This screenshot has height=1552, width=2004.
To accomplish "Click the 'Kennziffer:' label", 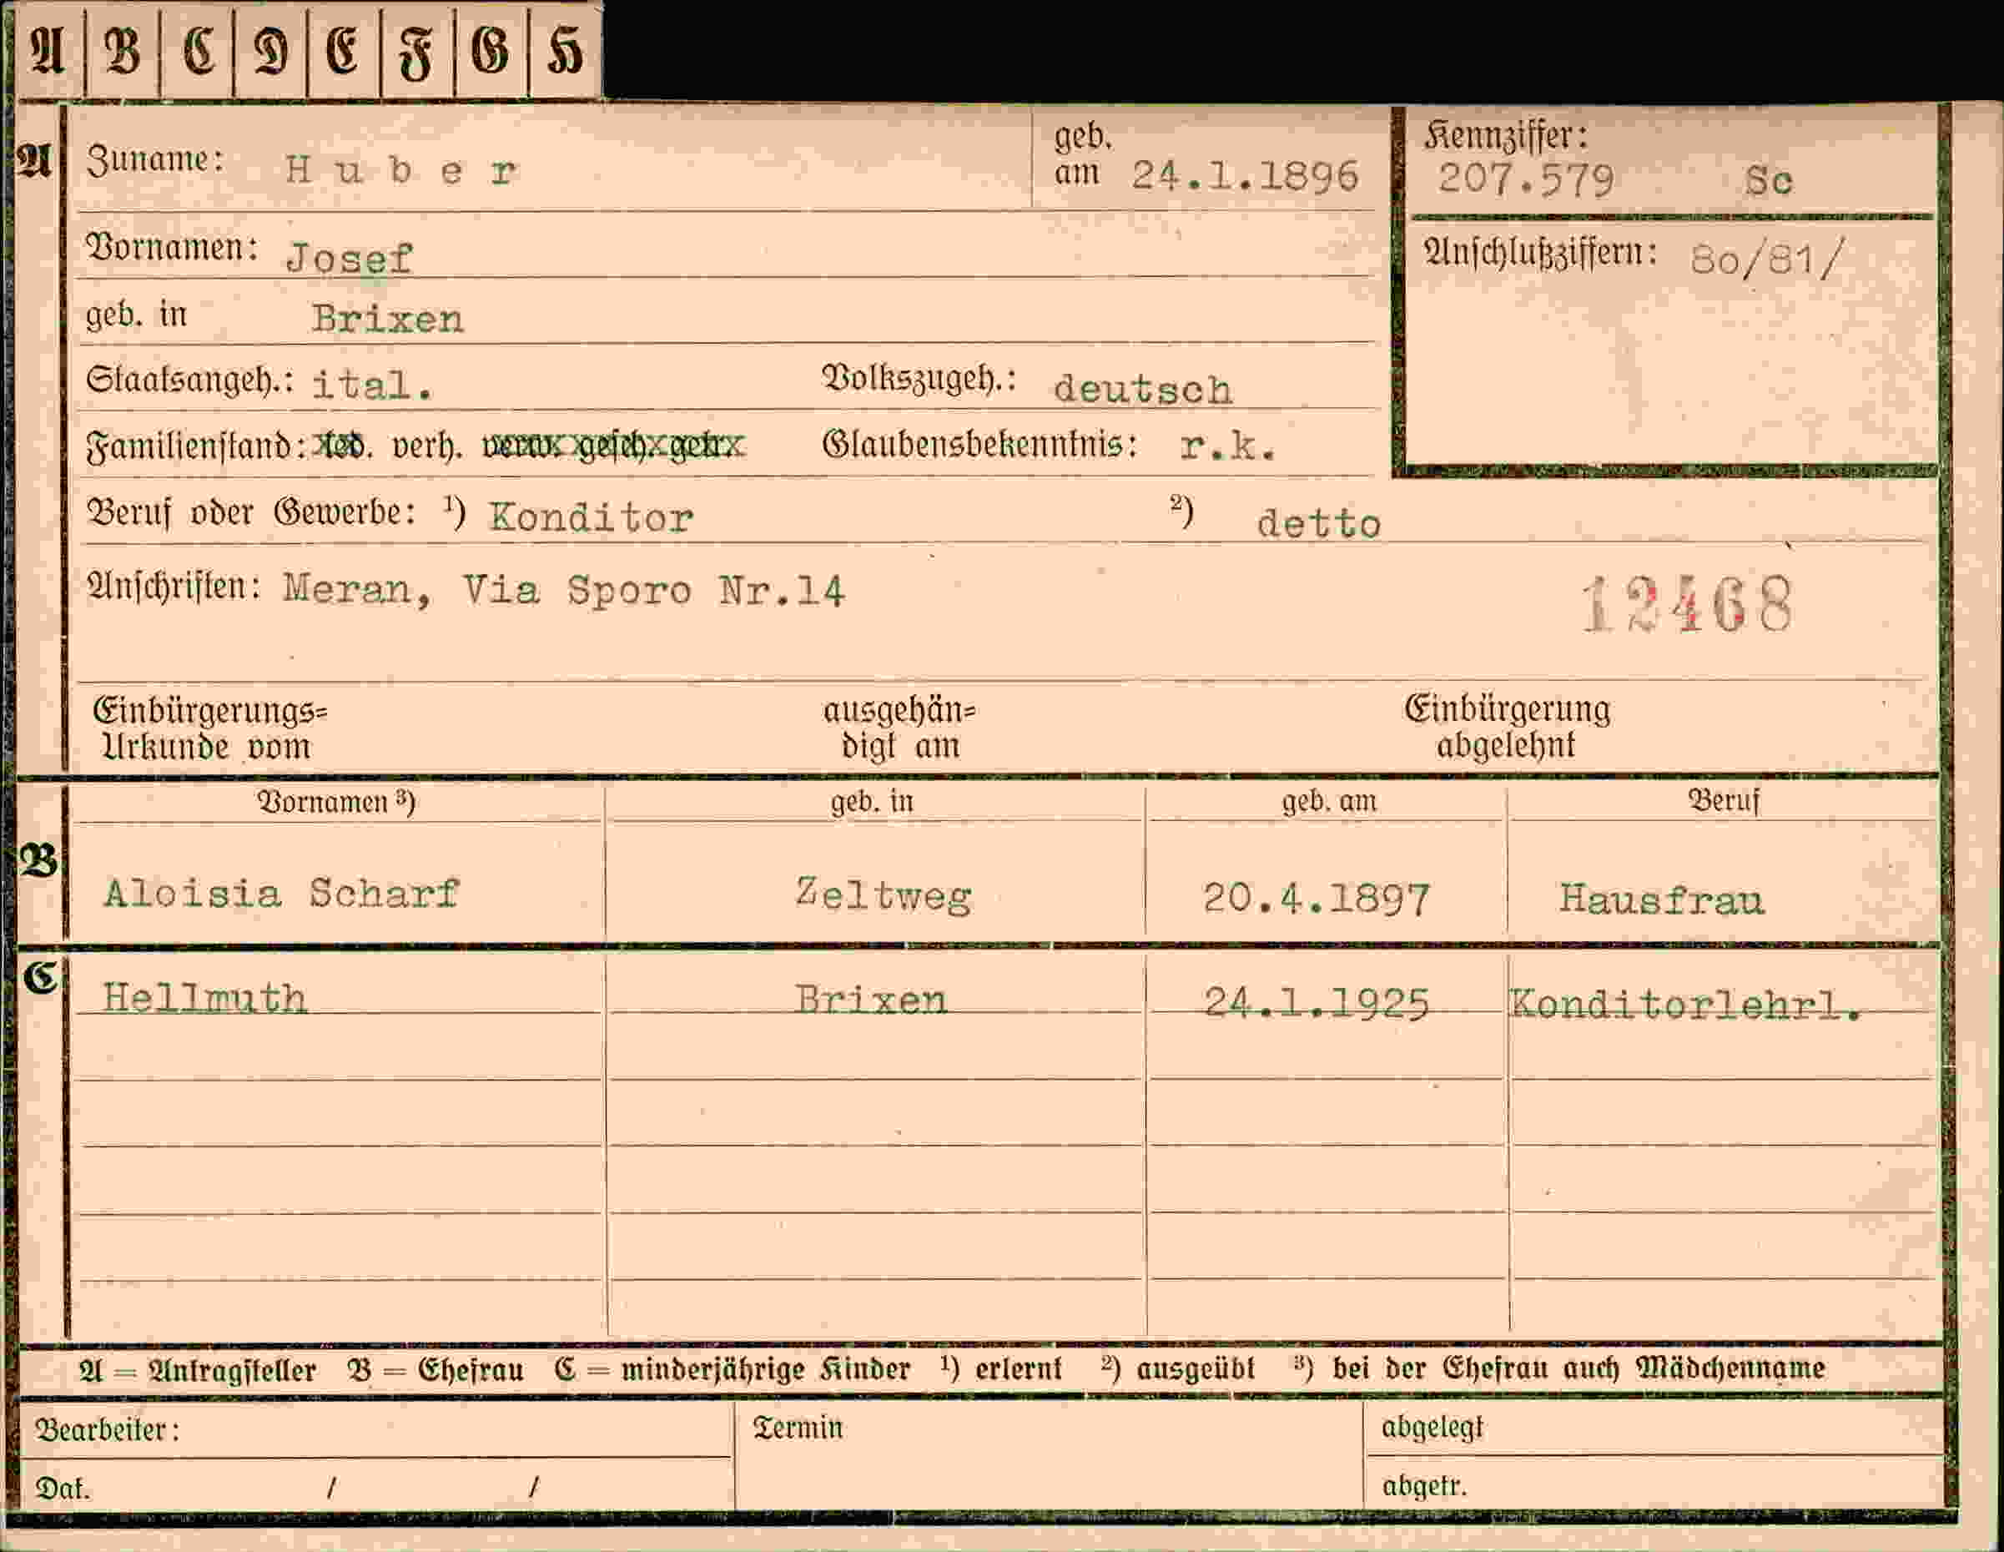I will (1507, 137).
